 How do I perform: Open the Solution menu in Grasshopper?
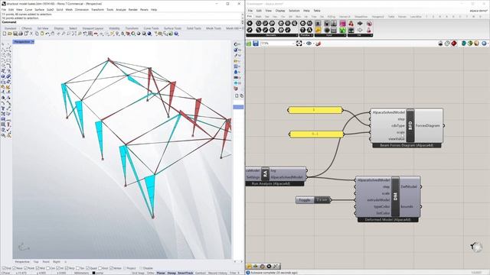(x=294, y=11)
